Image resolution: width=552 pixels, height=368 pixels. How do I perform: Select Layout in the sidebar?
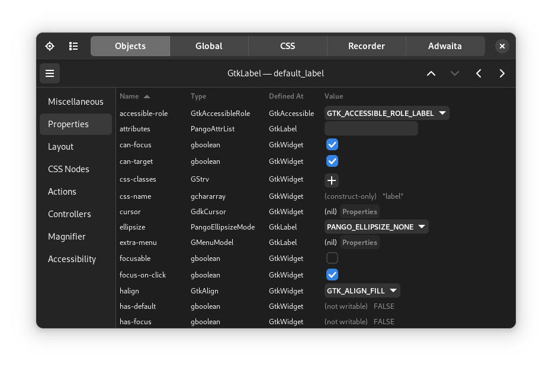pos(61,147)
